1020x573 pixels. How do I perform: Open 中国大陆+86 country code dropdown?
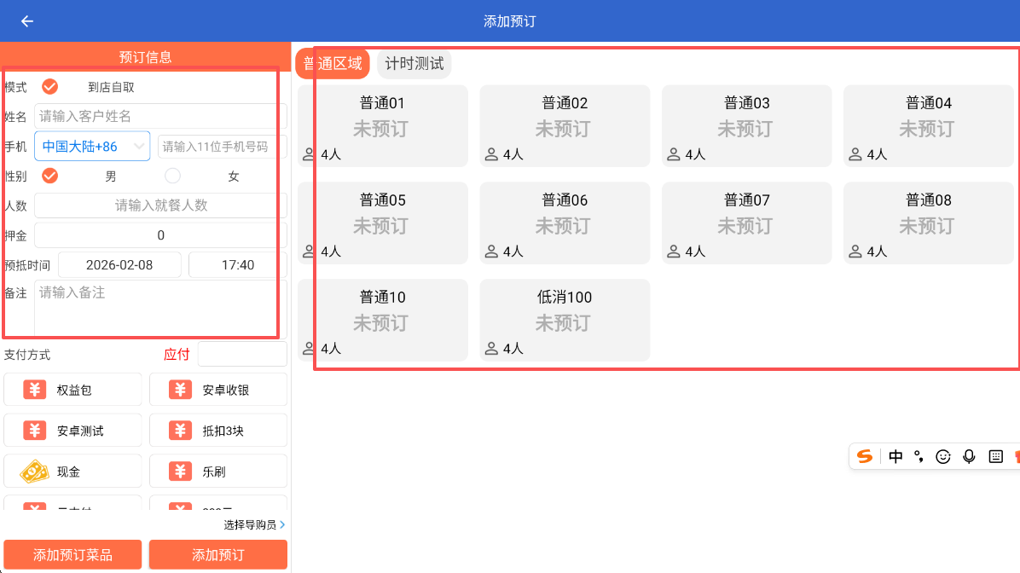(92, 147)
